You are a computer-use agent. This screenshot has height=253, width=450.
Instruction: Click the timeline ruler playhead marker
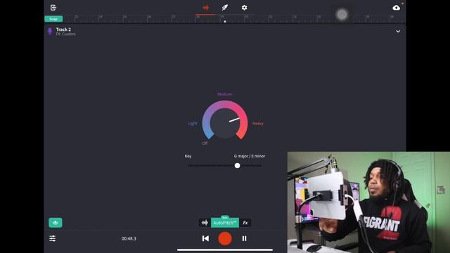(x=225, y=21)
